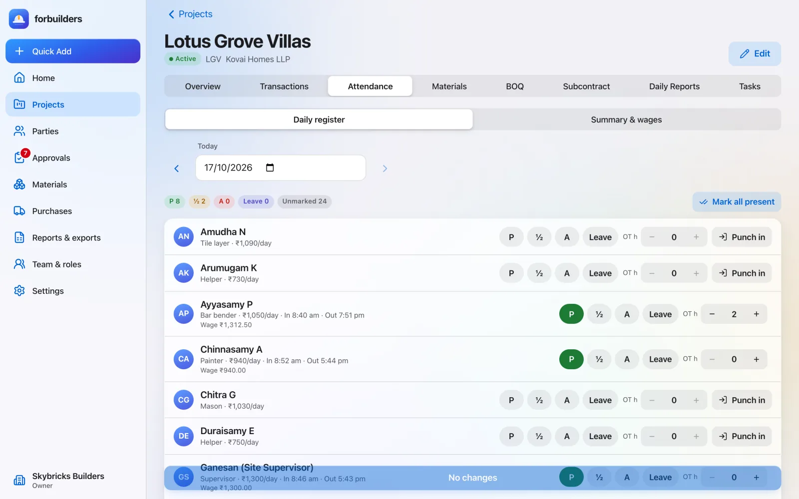The image size is (799, 499).
Task: Open the BOQ tab
Action: 515,86
